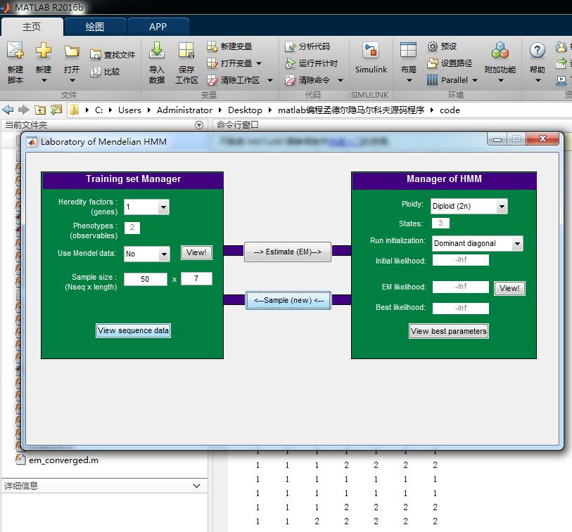Click the up one folder icon
Screen dimensions: 572x532
tap(40, 110)
